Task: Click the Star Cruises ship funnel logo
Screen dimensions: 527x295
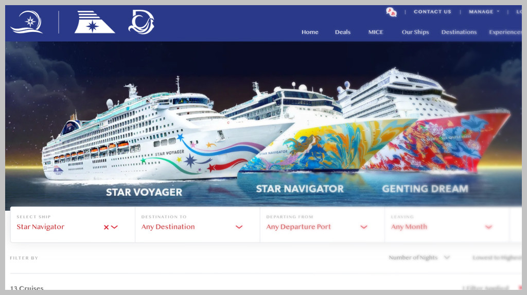Action: tap(95, 22)
